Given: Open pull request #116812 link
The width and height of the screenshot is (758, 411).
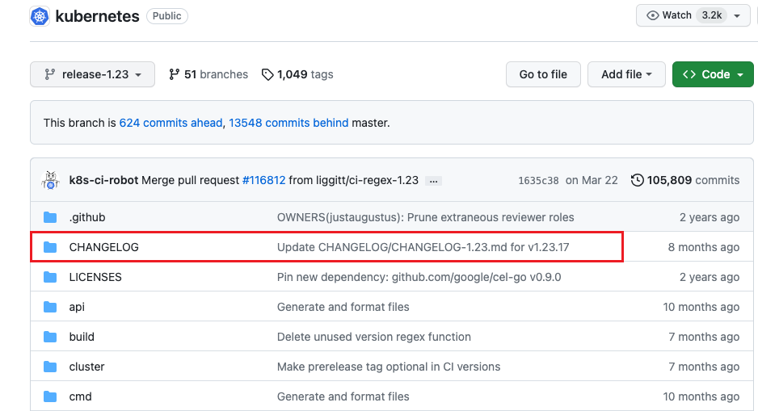Looking at the screenshot, I should coord(264,180).
